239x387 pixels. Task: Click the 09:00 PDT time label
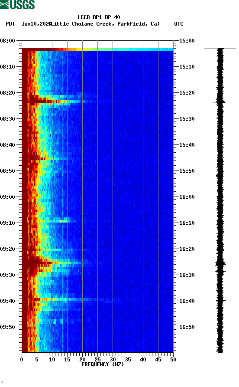tap(7, 197)
